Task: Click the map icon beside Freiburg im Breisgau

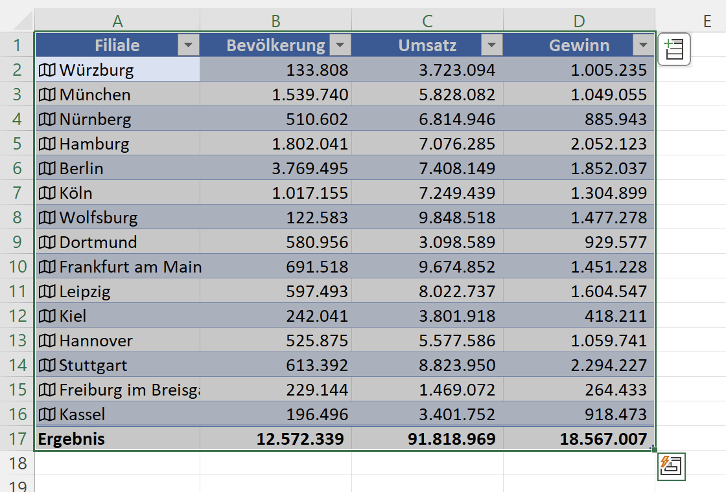Action: coord(47,390)
